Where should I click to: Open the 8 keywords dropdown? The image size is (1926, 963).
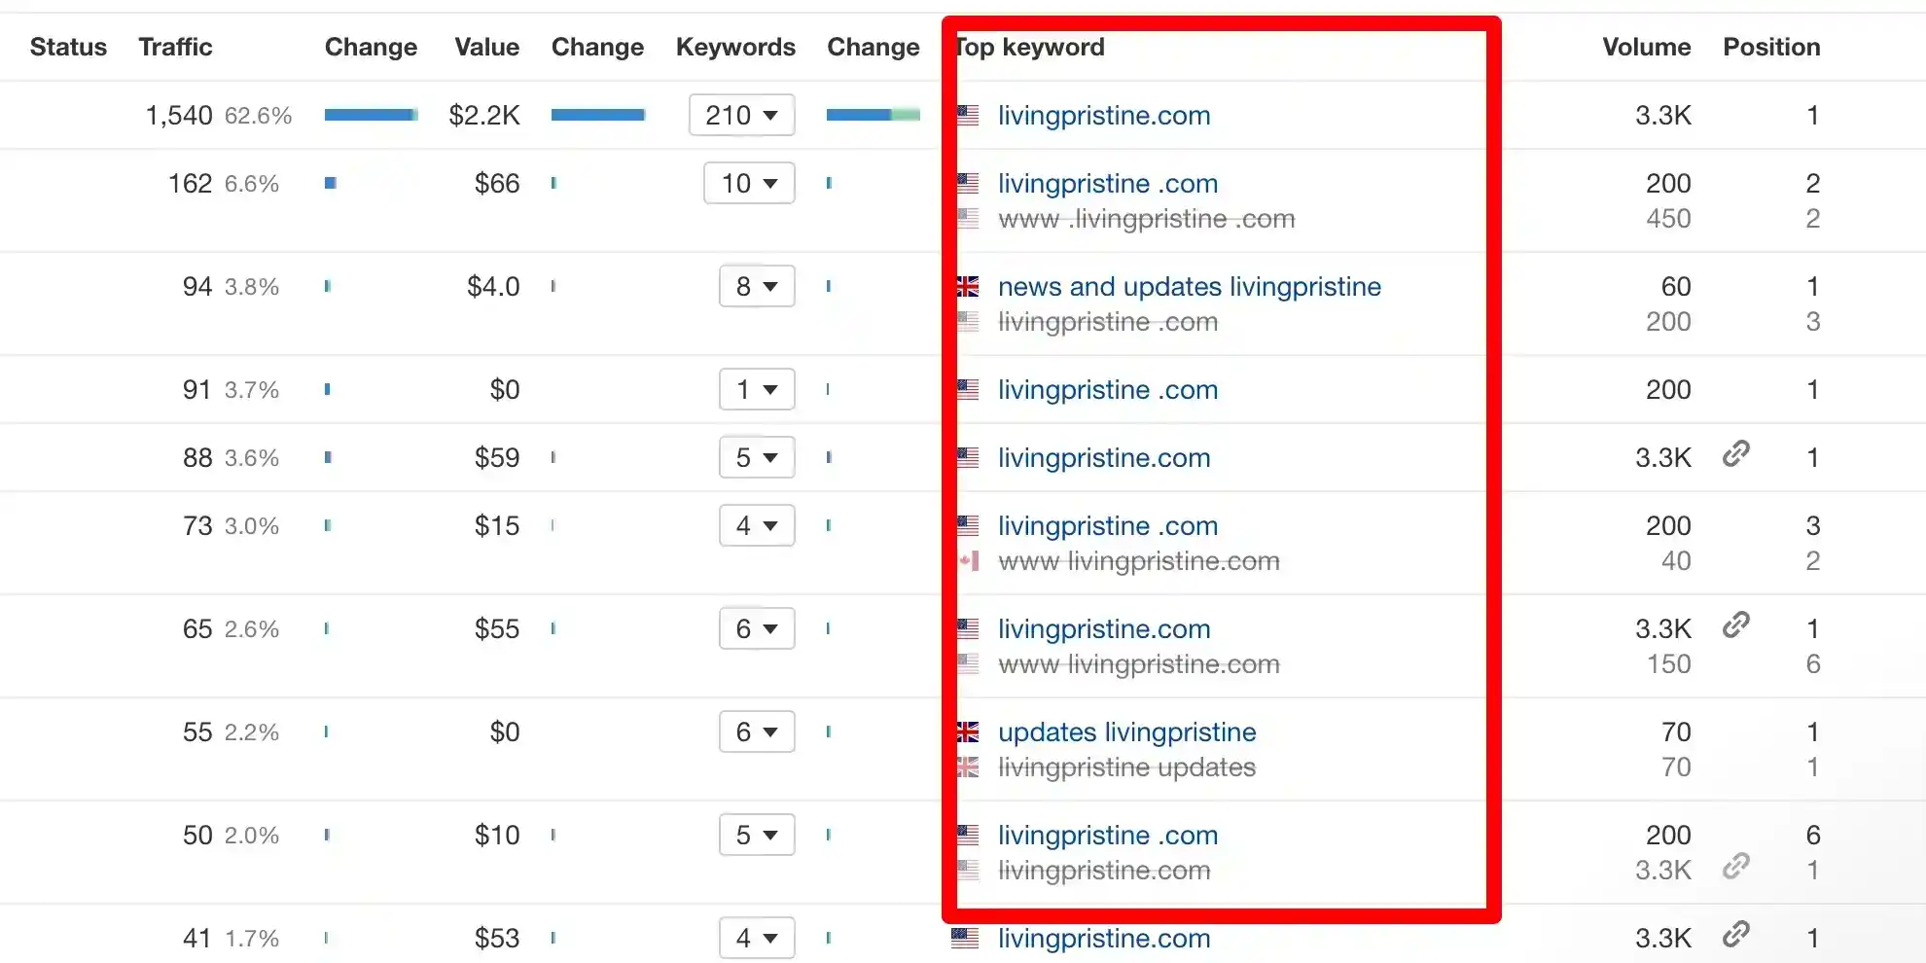point(757,286)
